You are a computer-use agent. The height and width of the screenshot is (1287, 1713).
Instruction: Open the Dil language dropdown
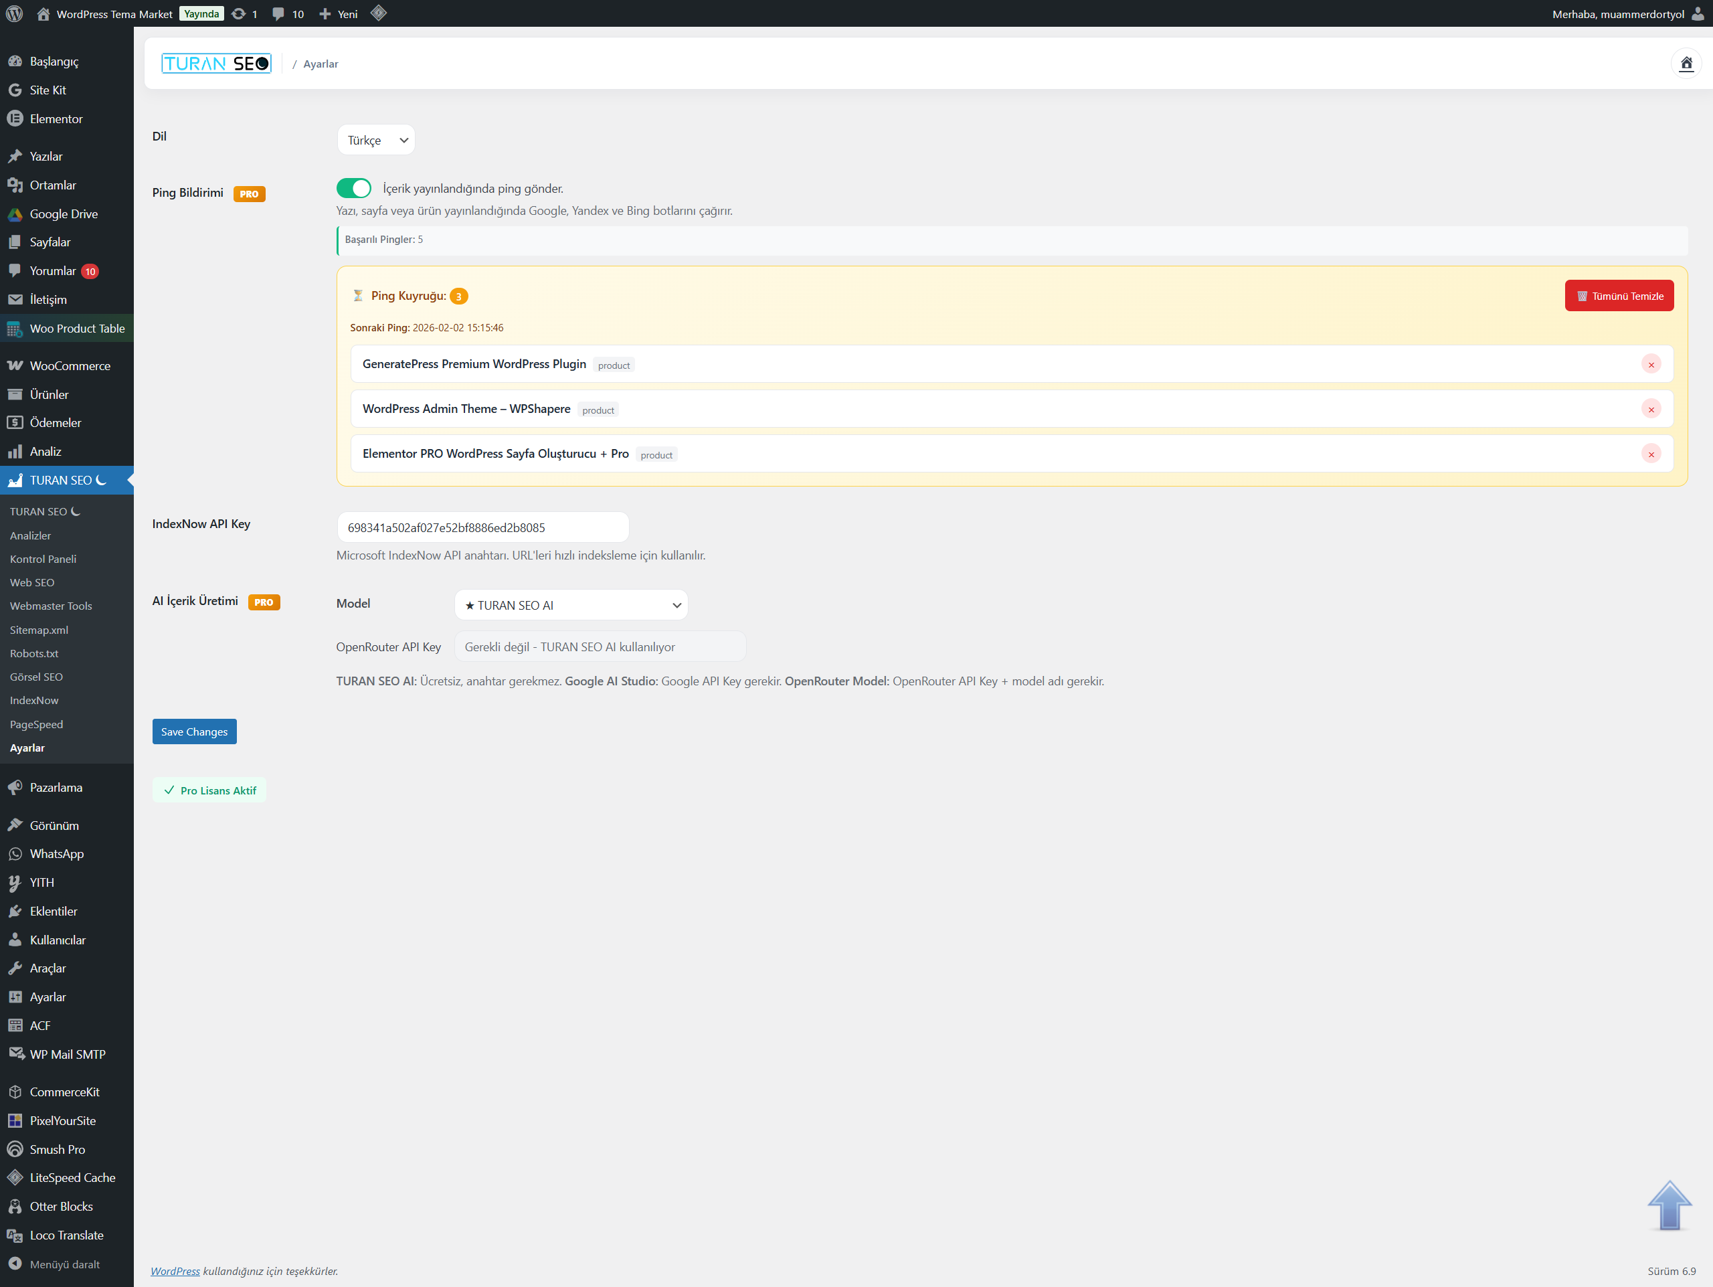(x=376, y=140)
